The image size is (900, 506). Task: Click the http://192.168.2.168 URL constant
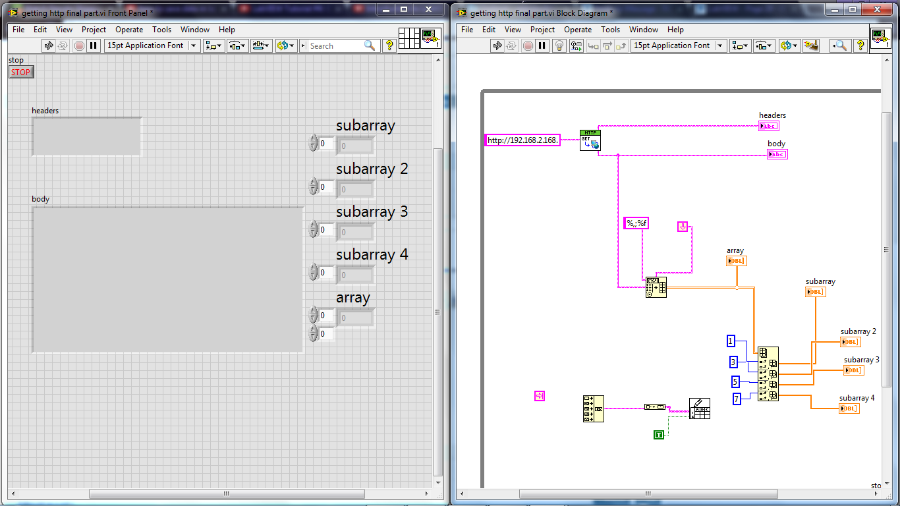(523, 140)
